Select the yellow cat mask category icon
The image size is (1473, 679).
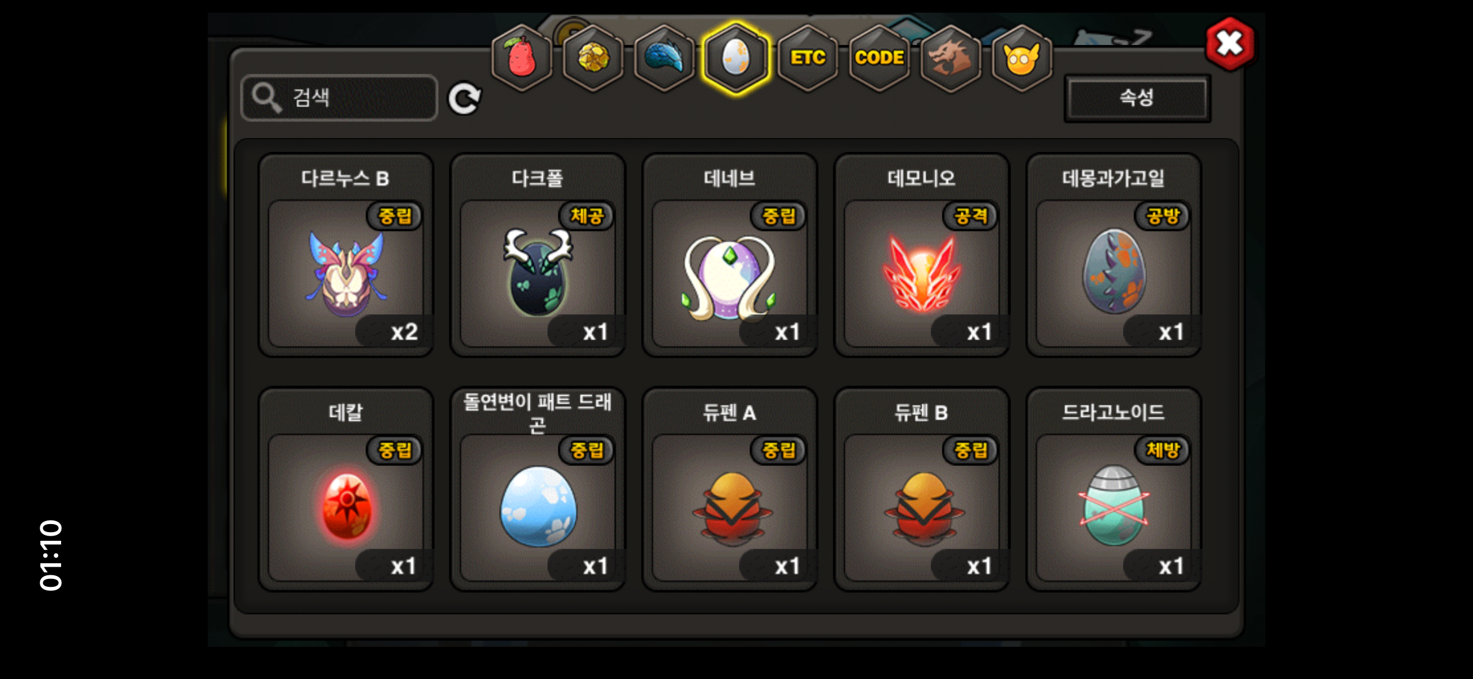(1022, 58)
